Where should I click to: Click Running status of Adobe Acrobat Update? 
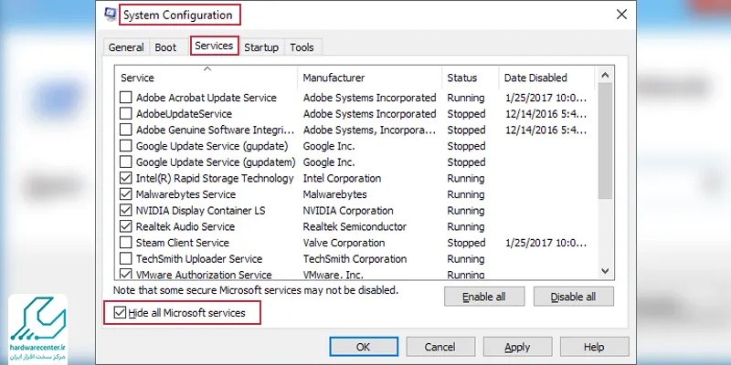(x=466, y=98)
